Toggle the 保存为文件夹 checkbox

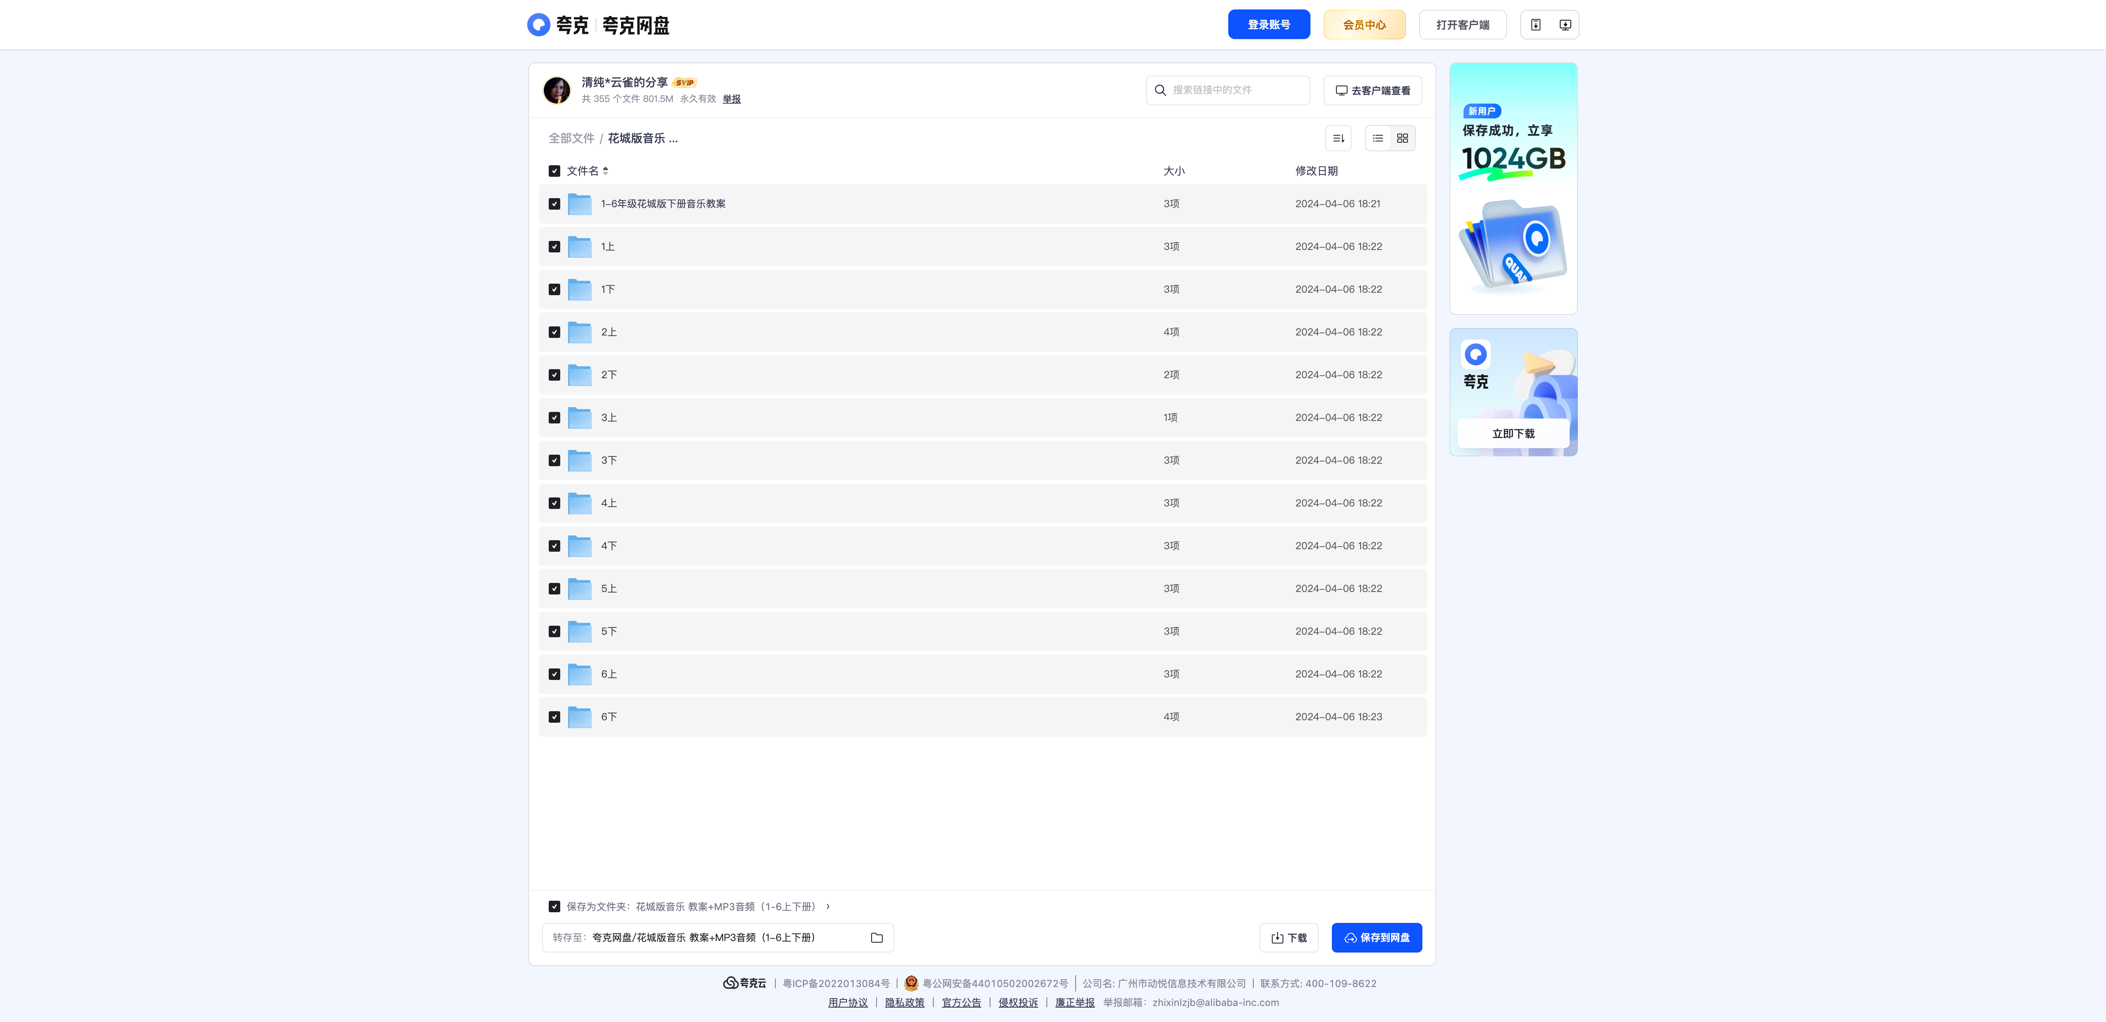click(554, 906)
